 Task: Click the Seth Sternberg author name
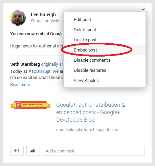click(25, 64)
